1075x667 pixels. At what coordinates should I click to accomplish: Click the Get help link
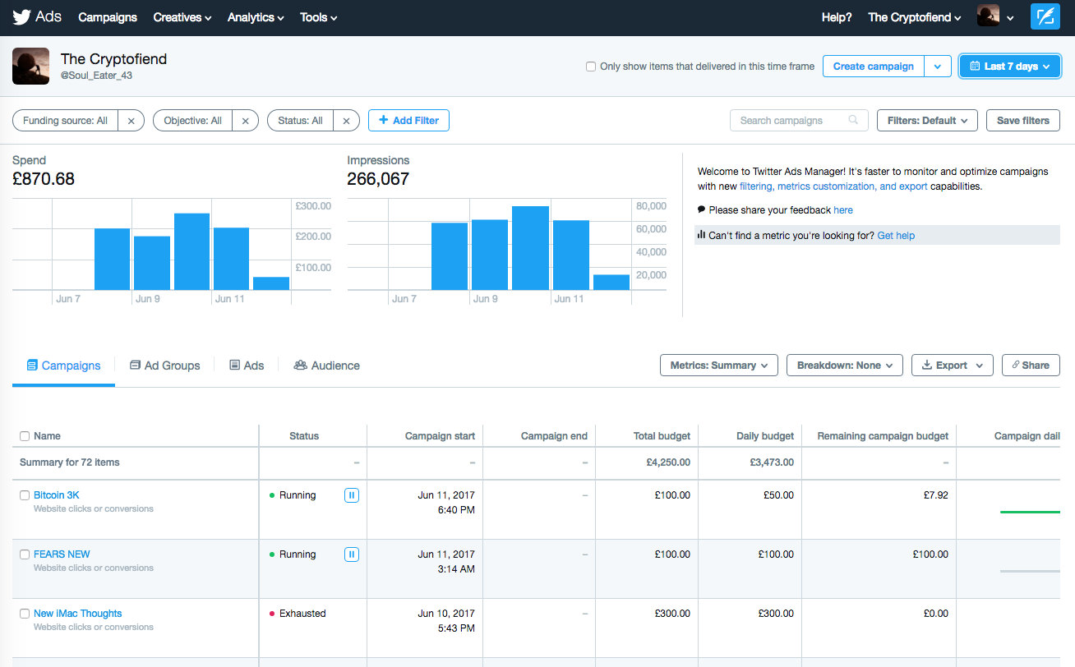(x=896, y=236)
